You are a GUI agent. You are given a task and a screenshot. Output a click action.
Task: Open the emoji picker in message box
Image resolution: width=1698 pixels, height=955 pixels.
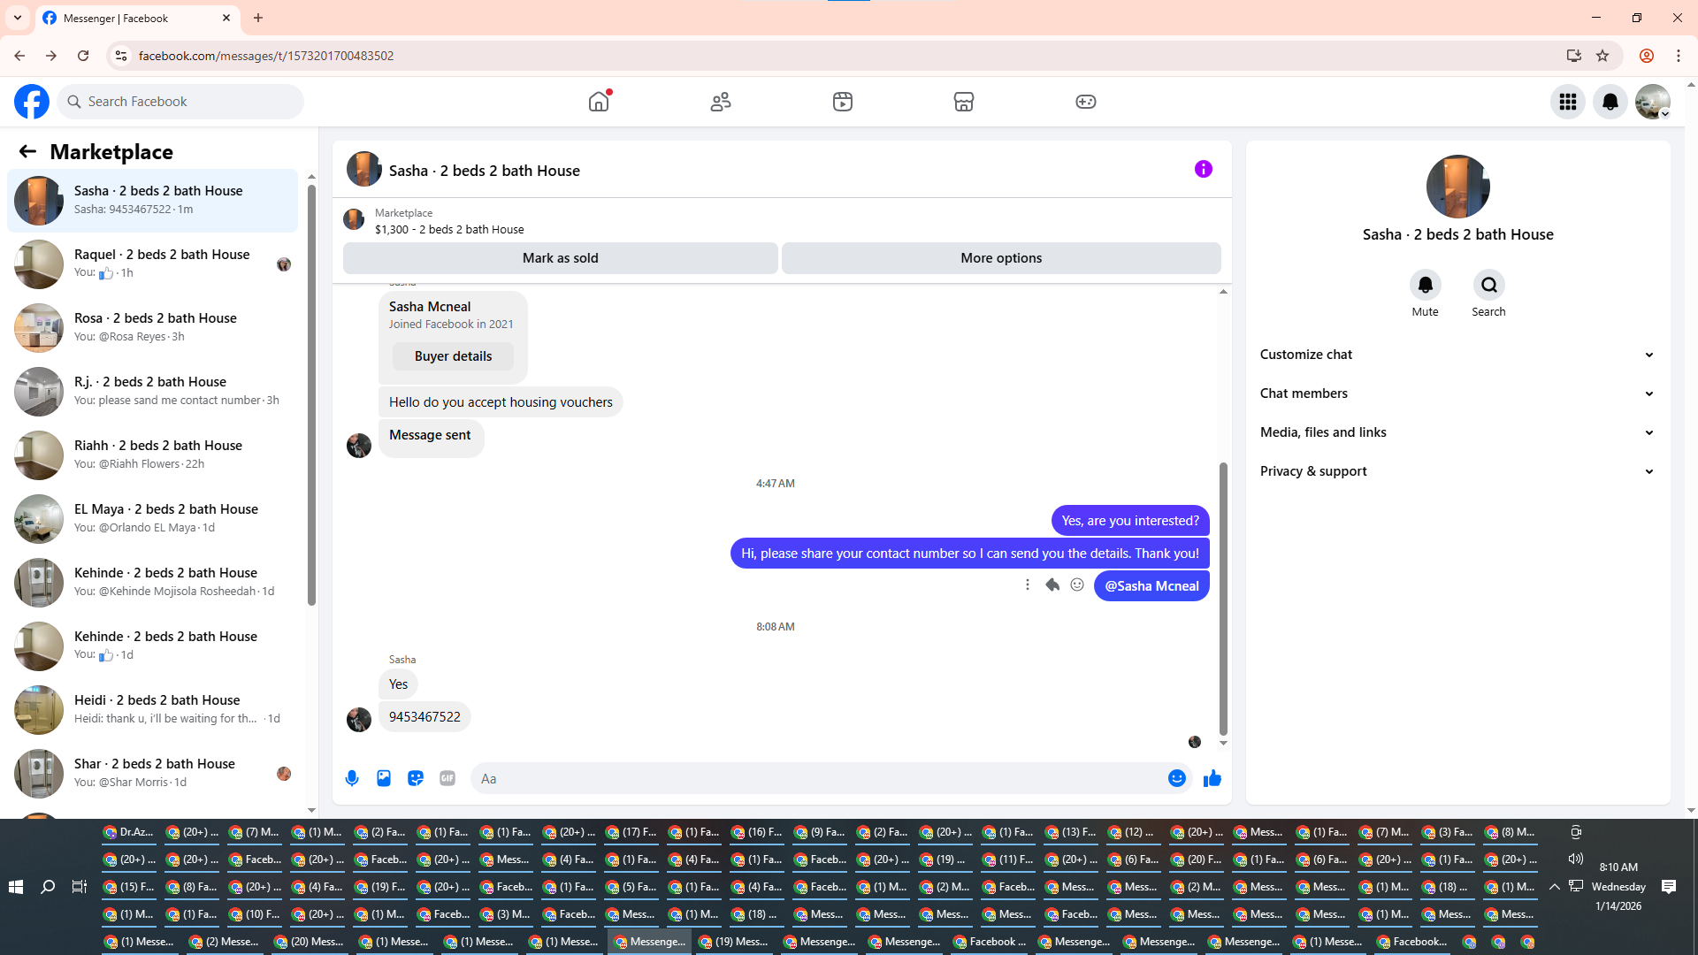[1176, 778]
